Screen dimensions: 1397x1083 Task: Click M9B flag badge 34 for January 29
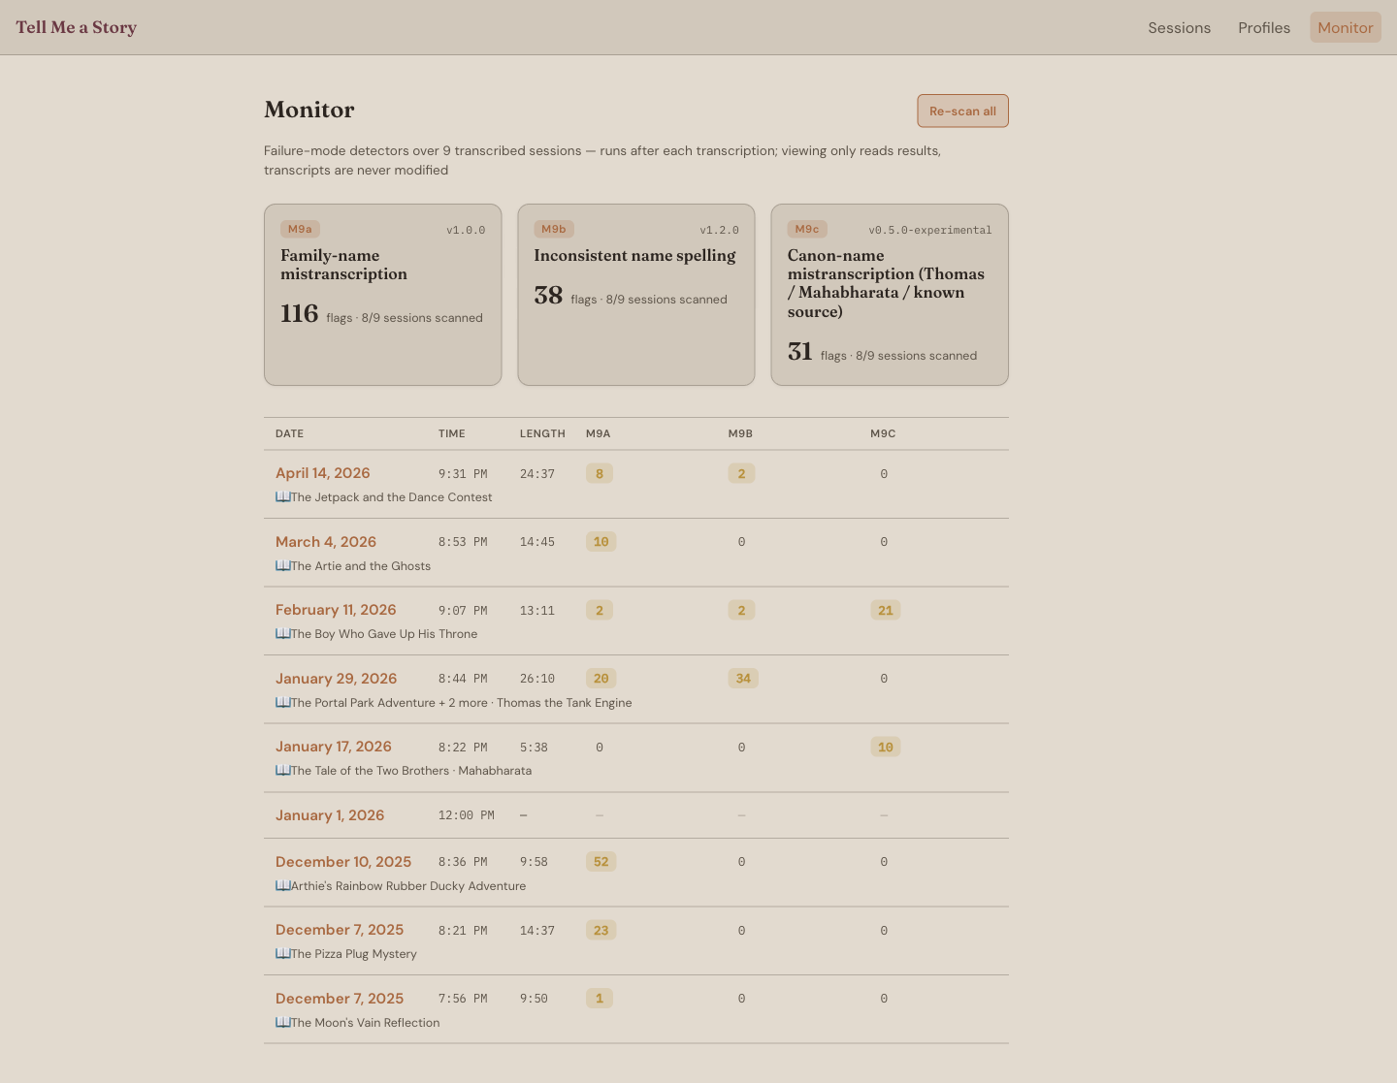[x=743, y=679]
